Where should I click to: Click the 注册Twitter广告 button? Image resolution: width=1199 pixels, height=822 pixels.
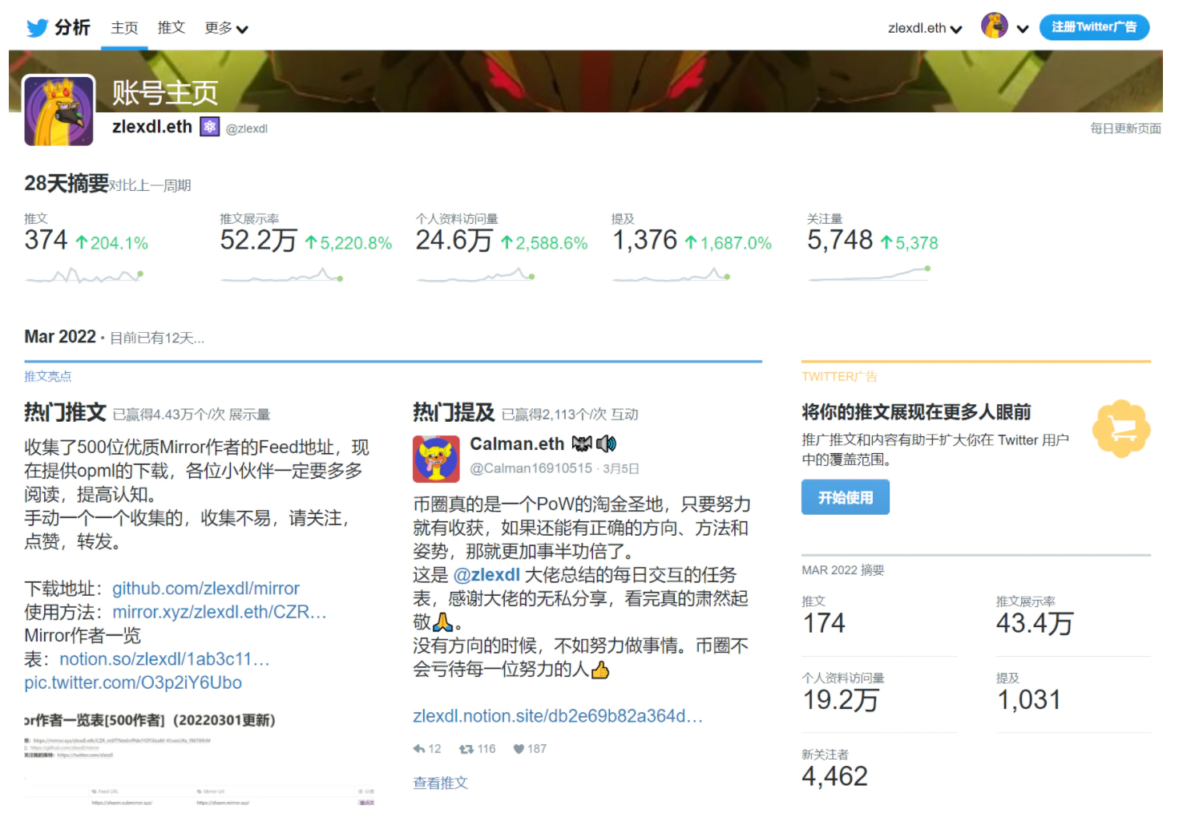tap(1094, 27)
